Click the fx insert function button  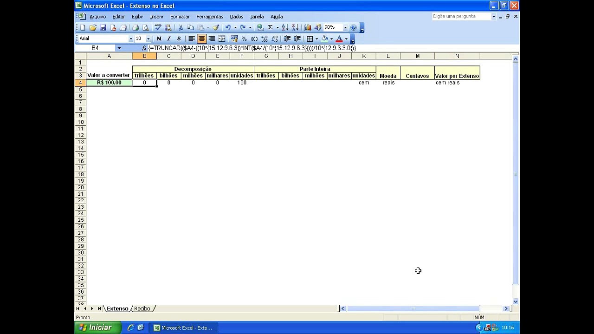[x=144, y=48]
